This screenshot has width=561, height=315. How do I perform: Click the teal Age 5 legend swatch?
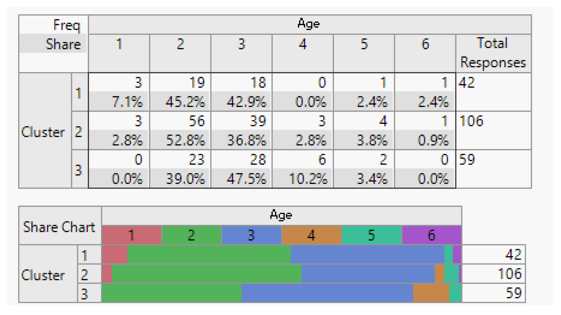tap(371, 235)
